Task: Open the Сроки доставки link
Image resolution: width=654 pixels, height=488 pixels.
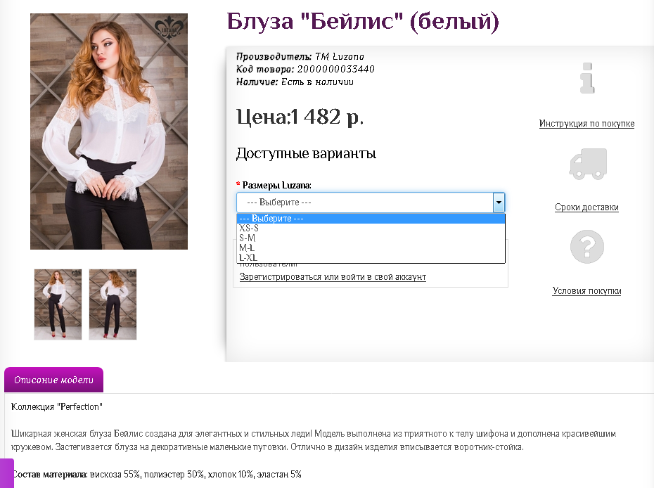Action: click(x=586, y=207)
